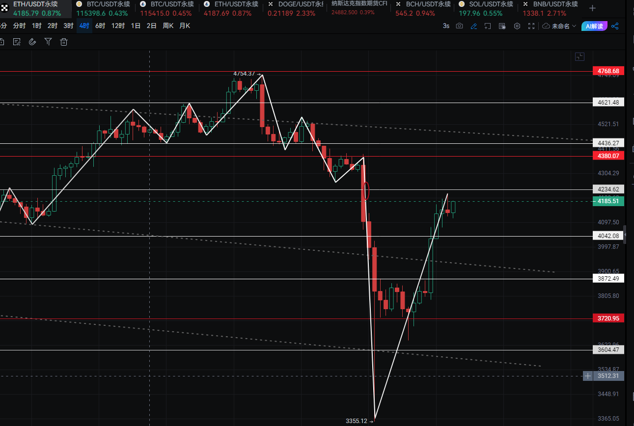Add a new symbol tab with plus
The width and height of the screenshot is (634, 426).
coord(592,8)
